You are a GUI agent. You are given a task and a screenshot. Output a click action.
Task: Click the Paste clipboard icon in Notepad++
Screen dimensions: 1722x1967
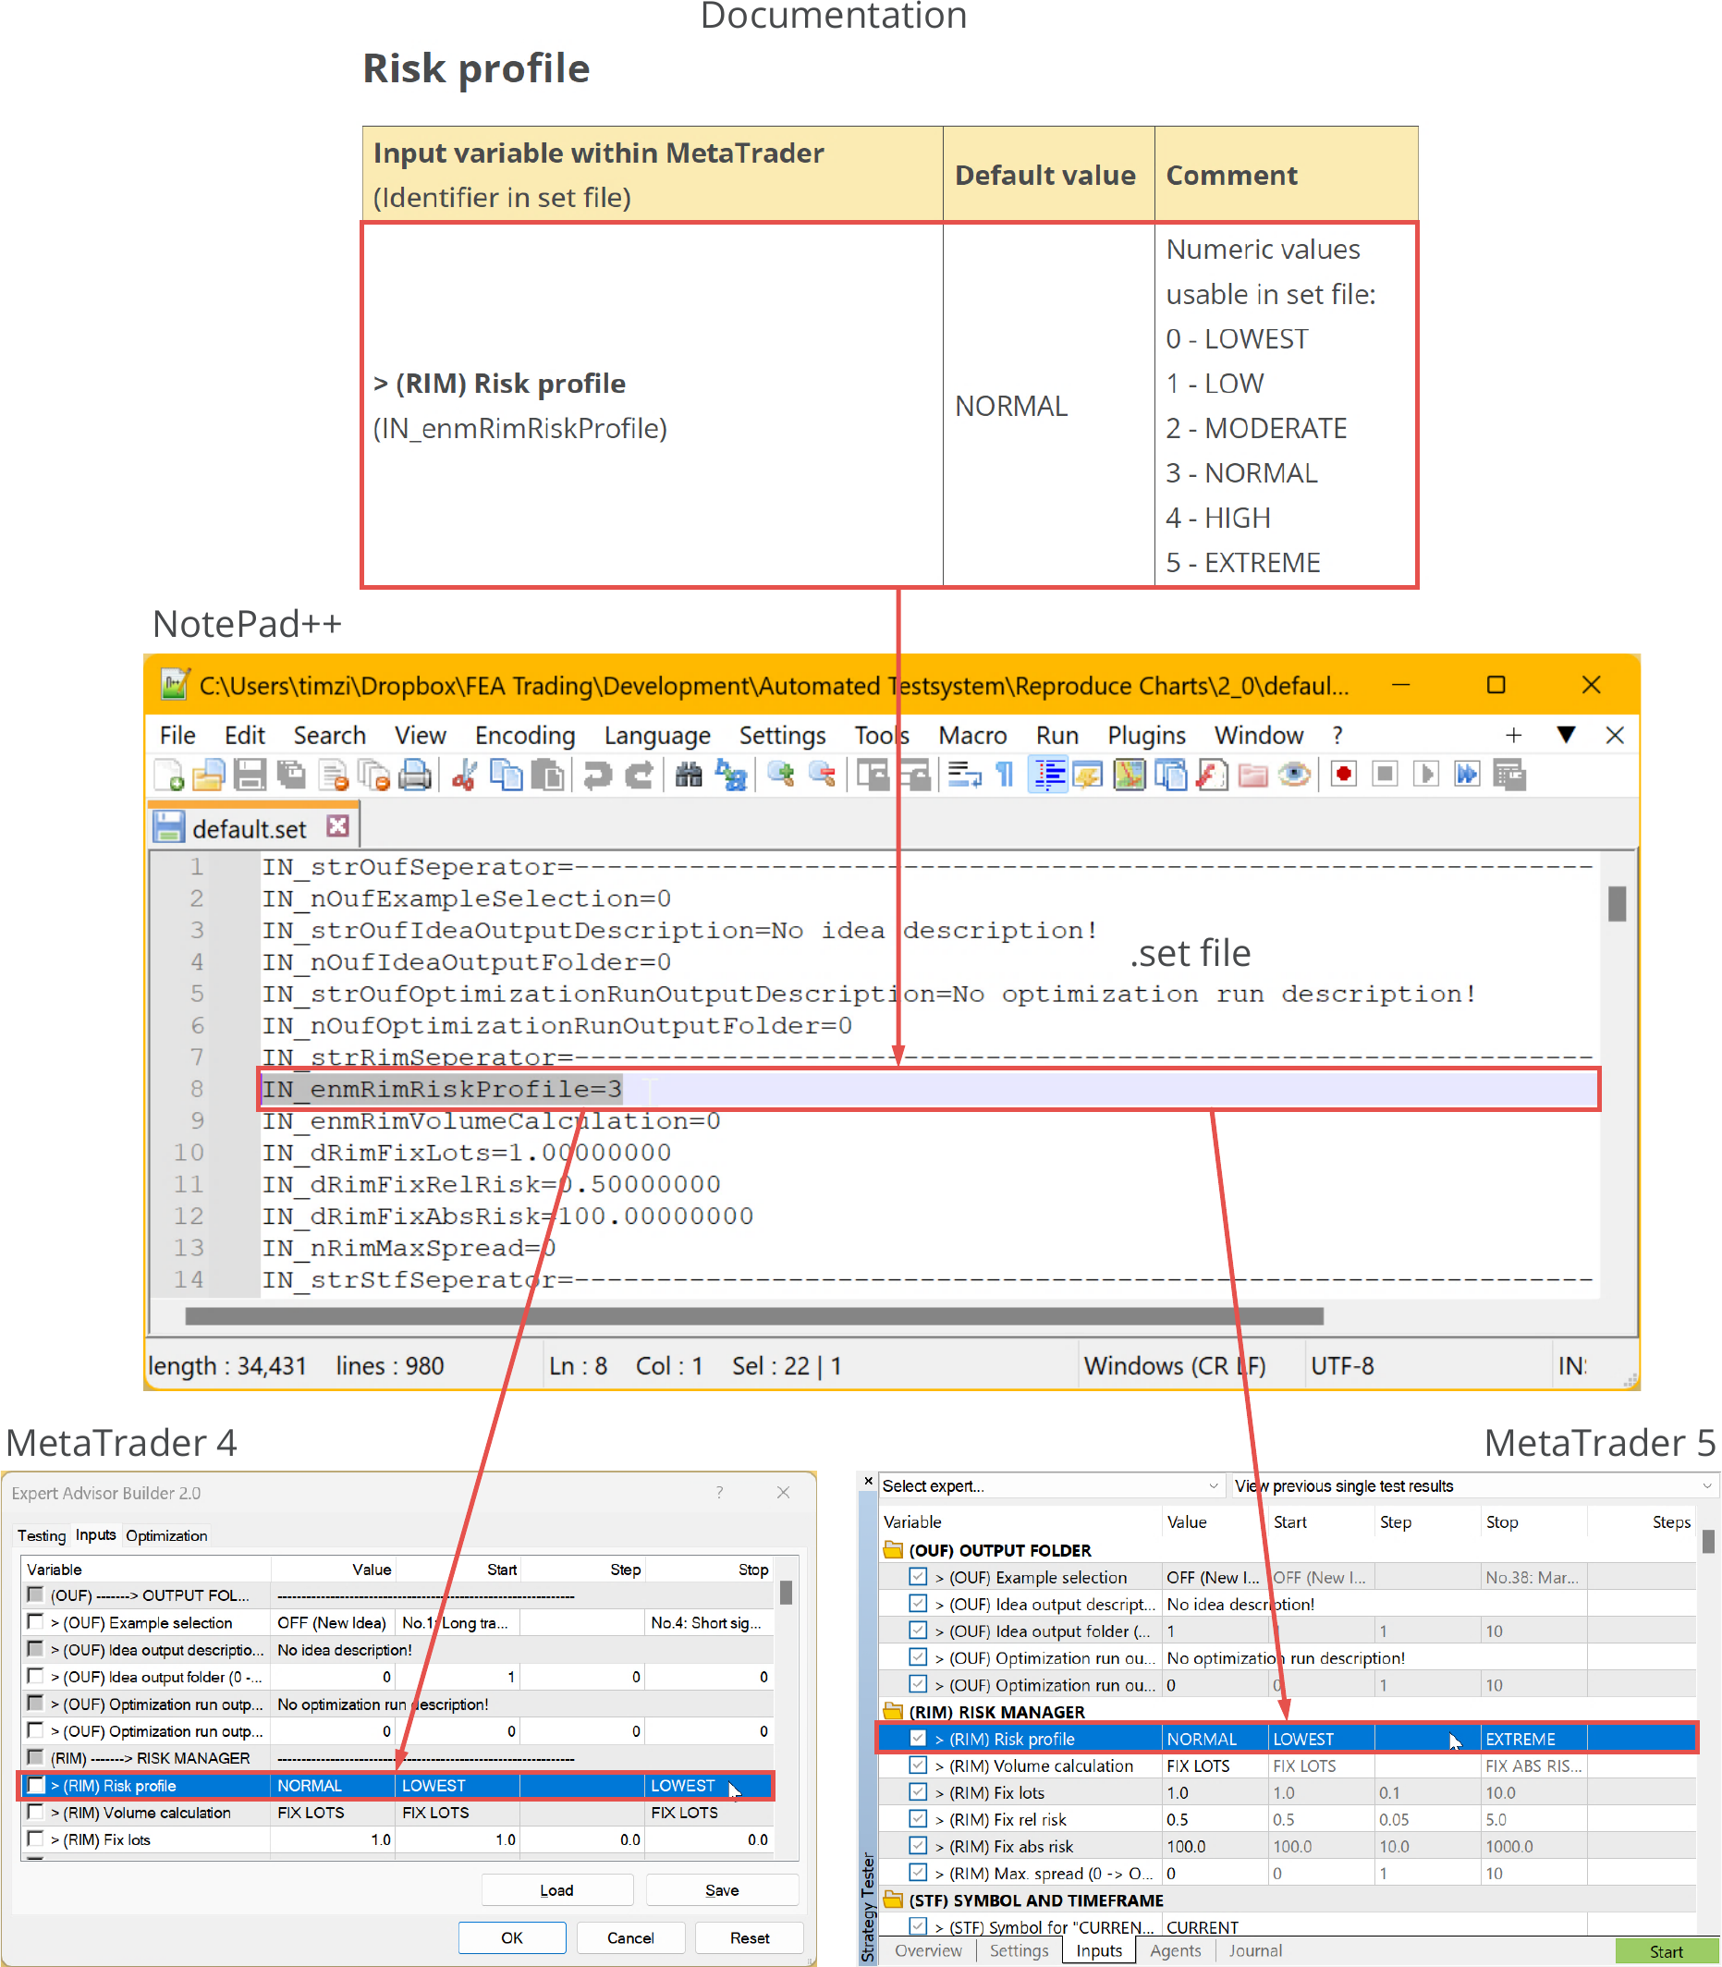(x=548, y=775)
